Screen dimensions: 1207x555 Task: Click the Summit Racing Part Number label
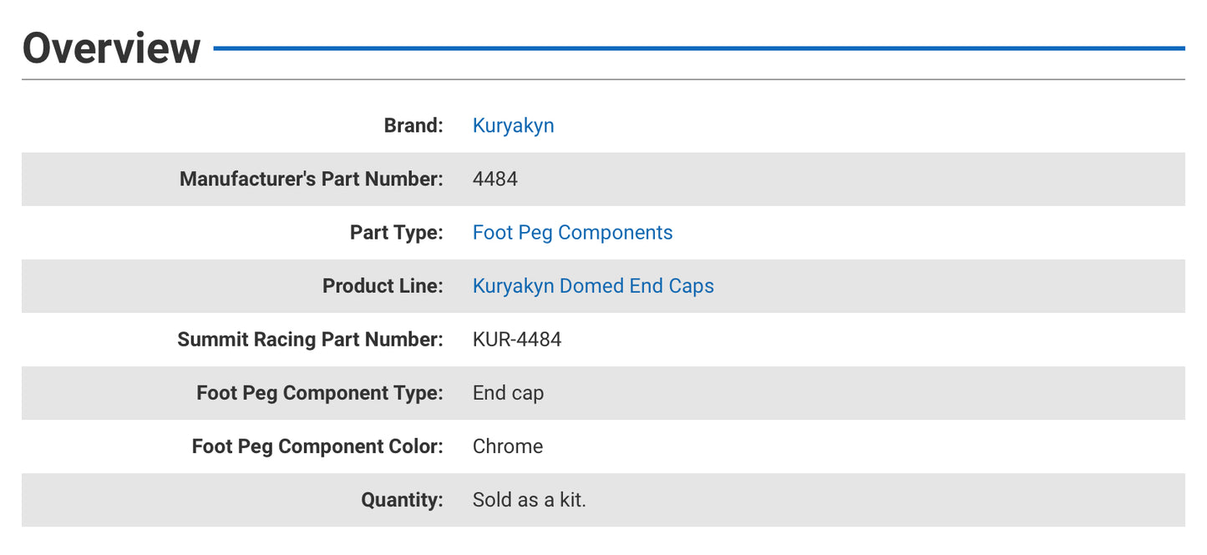coord(310,339)
